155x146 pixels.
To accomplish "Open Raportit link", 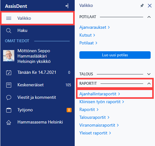I will click(89, 110).
